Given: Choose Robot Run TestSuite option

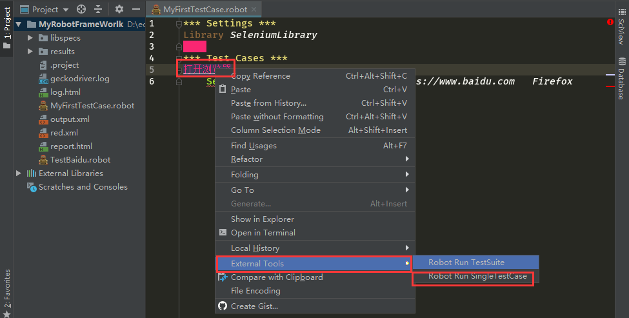Looking at the screenshot, I should (x=466, y=263).
